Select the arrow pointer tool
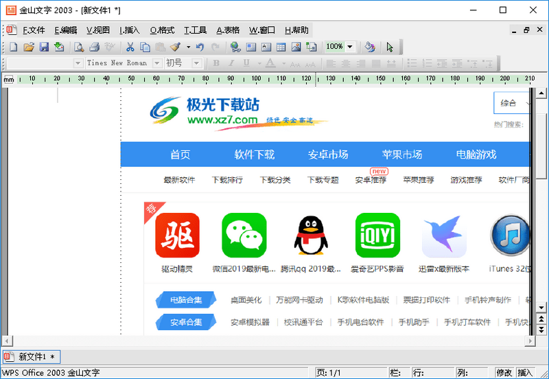This screenshot has width=549, height=379. (x=390, y=47)
